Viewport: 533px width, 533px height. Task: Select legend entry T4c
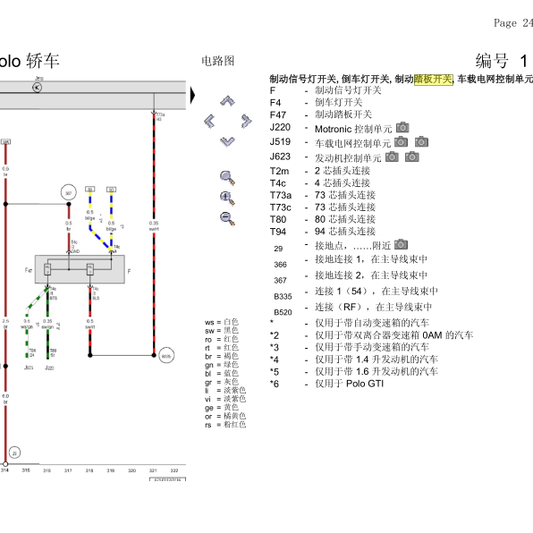[x=278, y=183]
